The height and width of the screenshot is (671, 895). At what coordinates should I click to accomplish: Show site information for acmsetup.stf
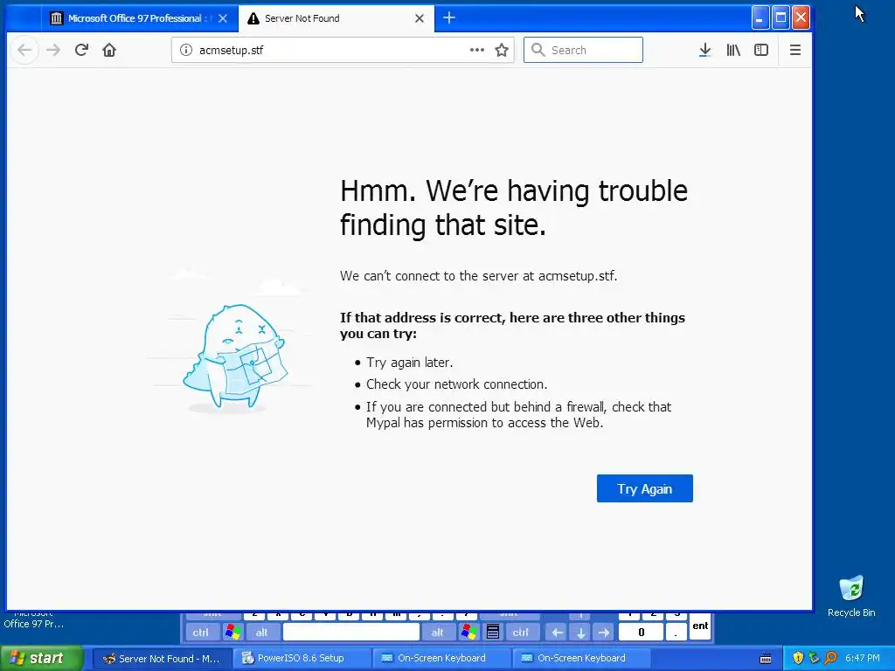click(x=186, y=50)
